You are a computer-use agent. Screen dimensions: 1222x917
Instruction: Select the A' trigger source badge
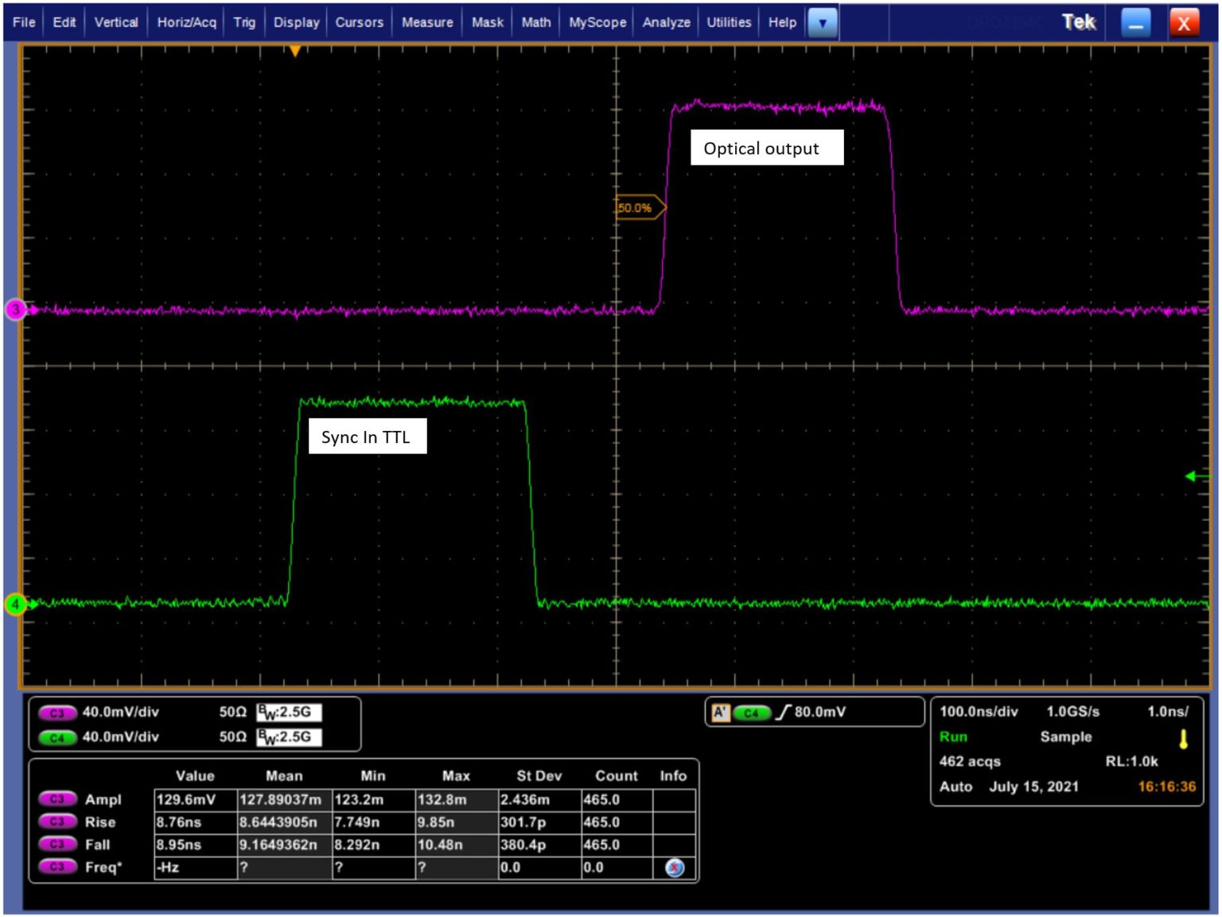tap(720, 713)
